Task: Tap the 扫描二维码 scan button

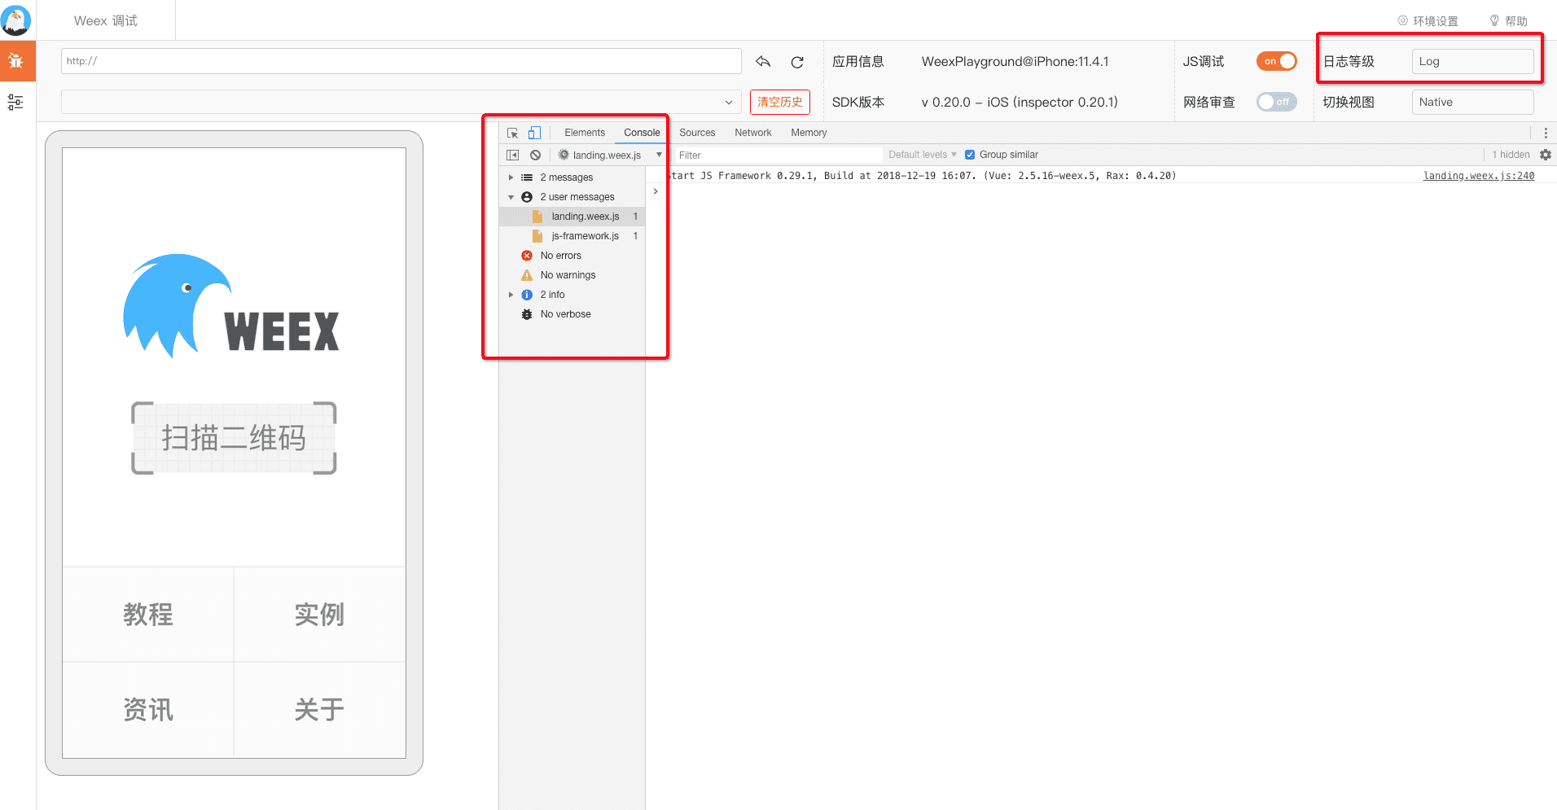Action: 234,438
